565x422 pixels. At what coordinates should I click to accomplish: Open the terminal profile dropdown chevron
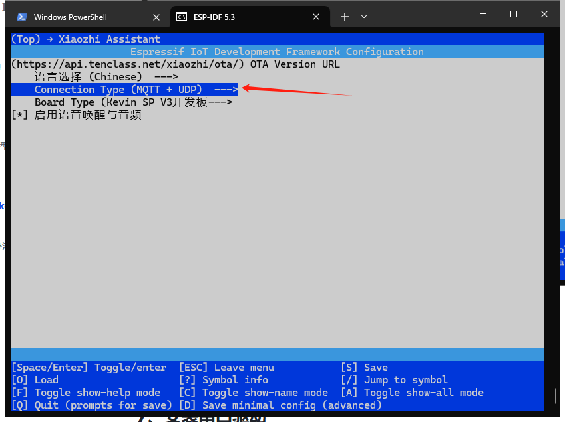click(364, 17)
